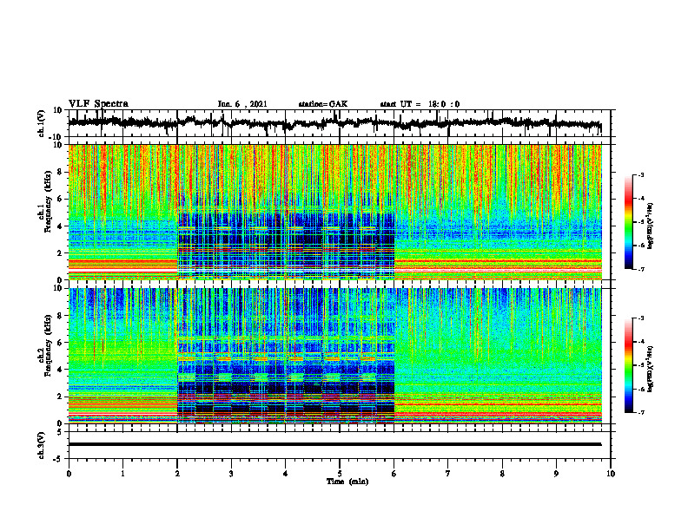Click the ch.3 flat black voltage trace
The height and width of the screenshot is (531, 688).
[334, 444]
